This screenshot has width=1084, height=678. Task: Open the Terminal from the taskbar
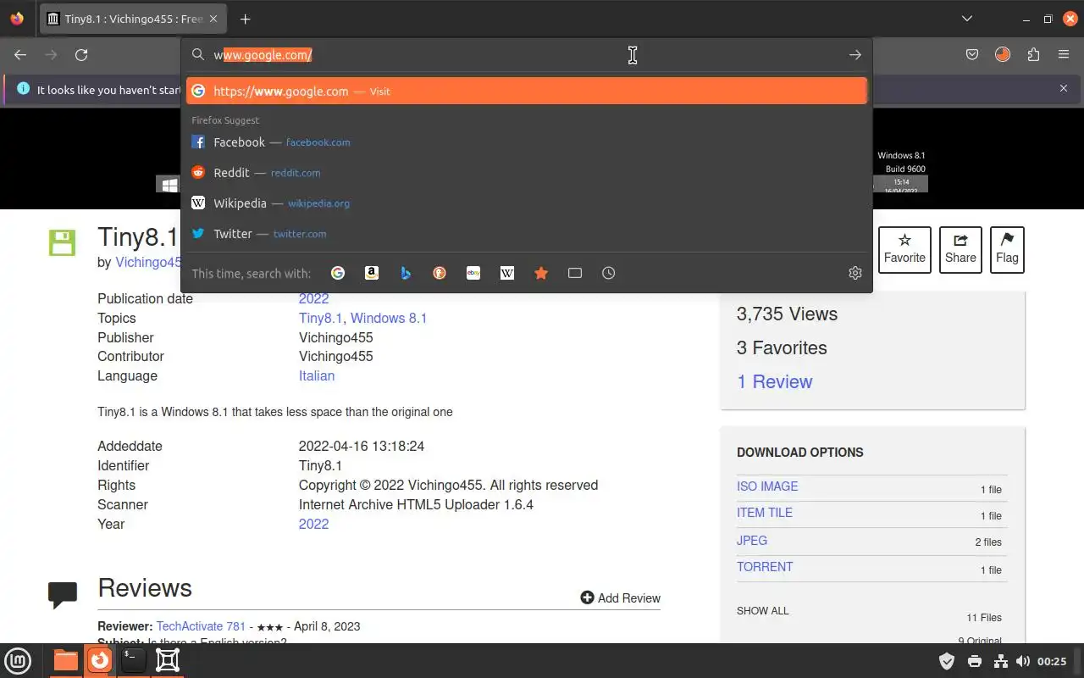tap(133, 660)
